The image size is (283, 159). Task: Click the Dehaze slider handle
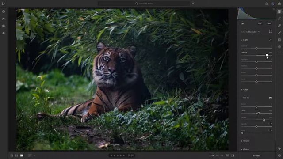(x=264, y=120)
